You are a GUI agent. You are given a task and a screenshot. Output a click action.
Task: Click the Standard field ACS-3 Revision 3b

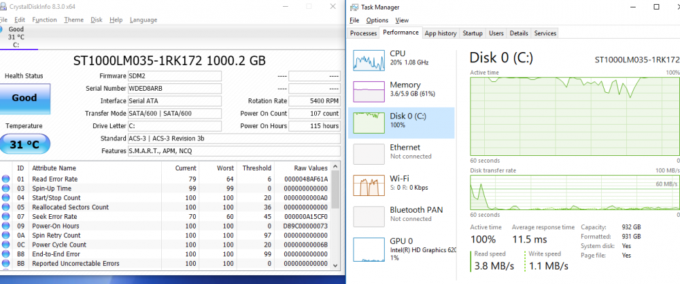coord(234,139)
